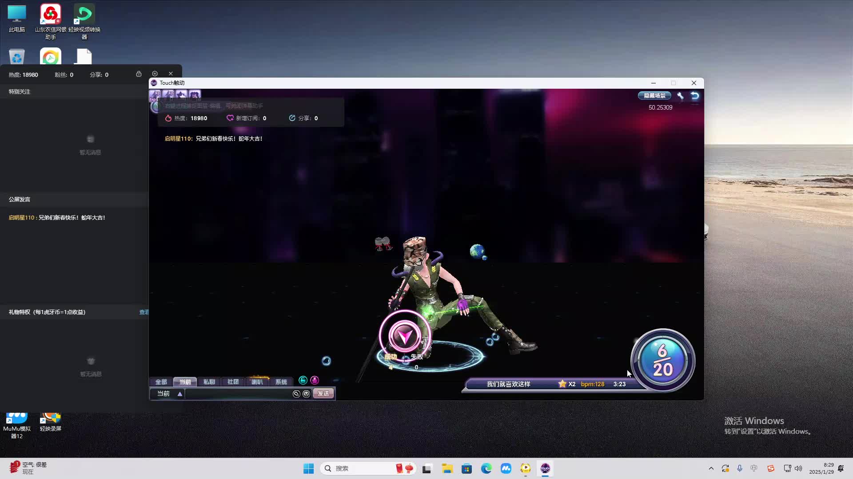Click the settings gear icon on overlay panel

[155, 74]
